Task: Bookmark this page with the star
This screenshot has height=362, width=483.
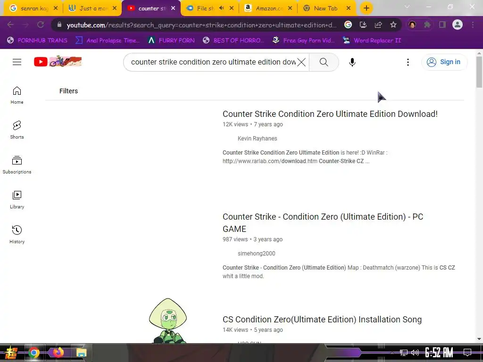Action: coord(393,25)
